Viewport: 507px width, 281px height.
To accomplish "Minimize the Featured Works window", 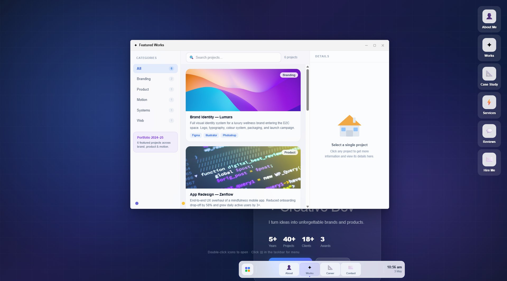I will (x=366, y=45).
